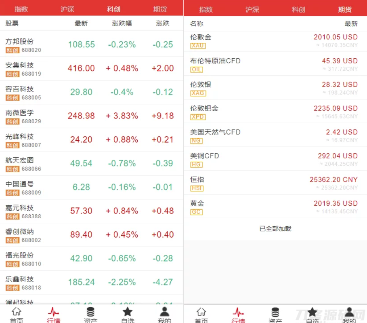This screenshot has height=323, width=367.
Task: Tap the HG tag under 美铜CFD
Action: pos(196,165)
